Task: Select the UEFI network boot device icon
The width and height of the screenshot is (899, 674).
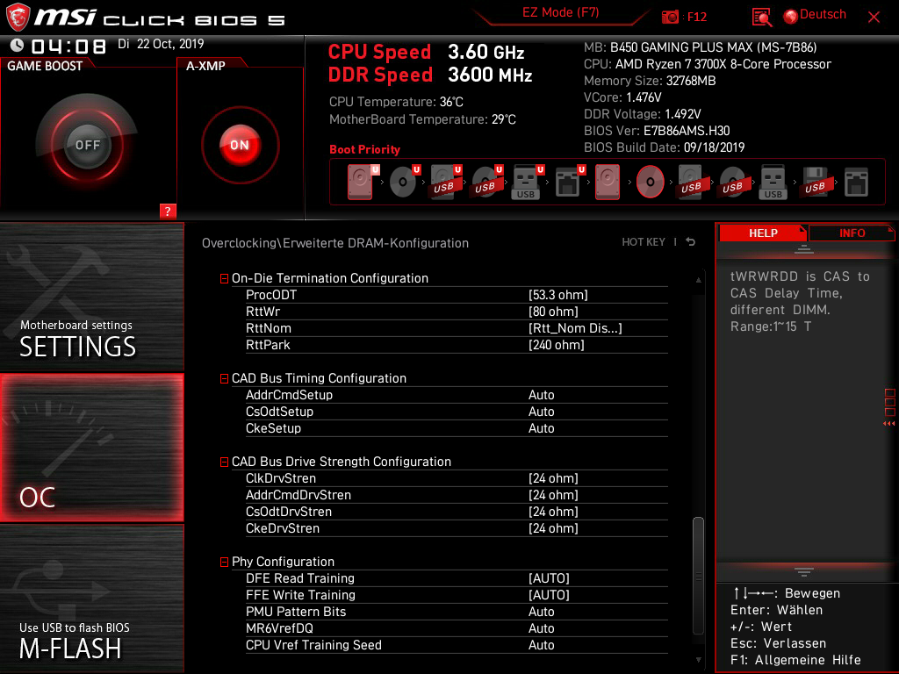Action: [x=569, y=182]
